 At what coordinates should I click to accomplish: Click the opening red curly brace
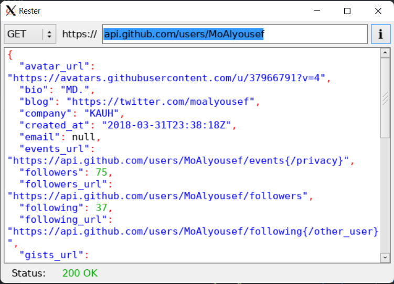(10, 55)
